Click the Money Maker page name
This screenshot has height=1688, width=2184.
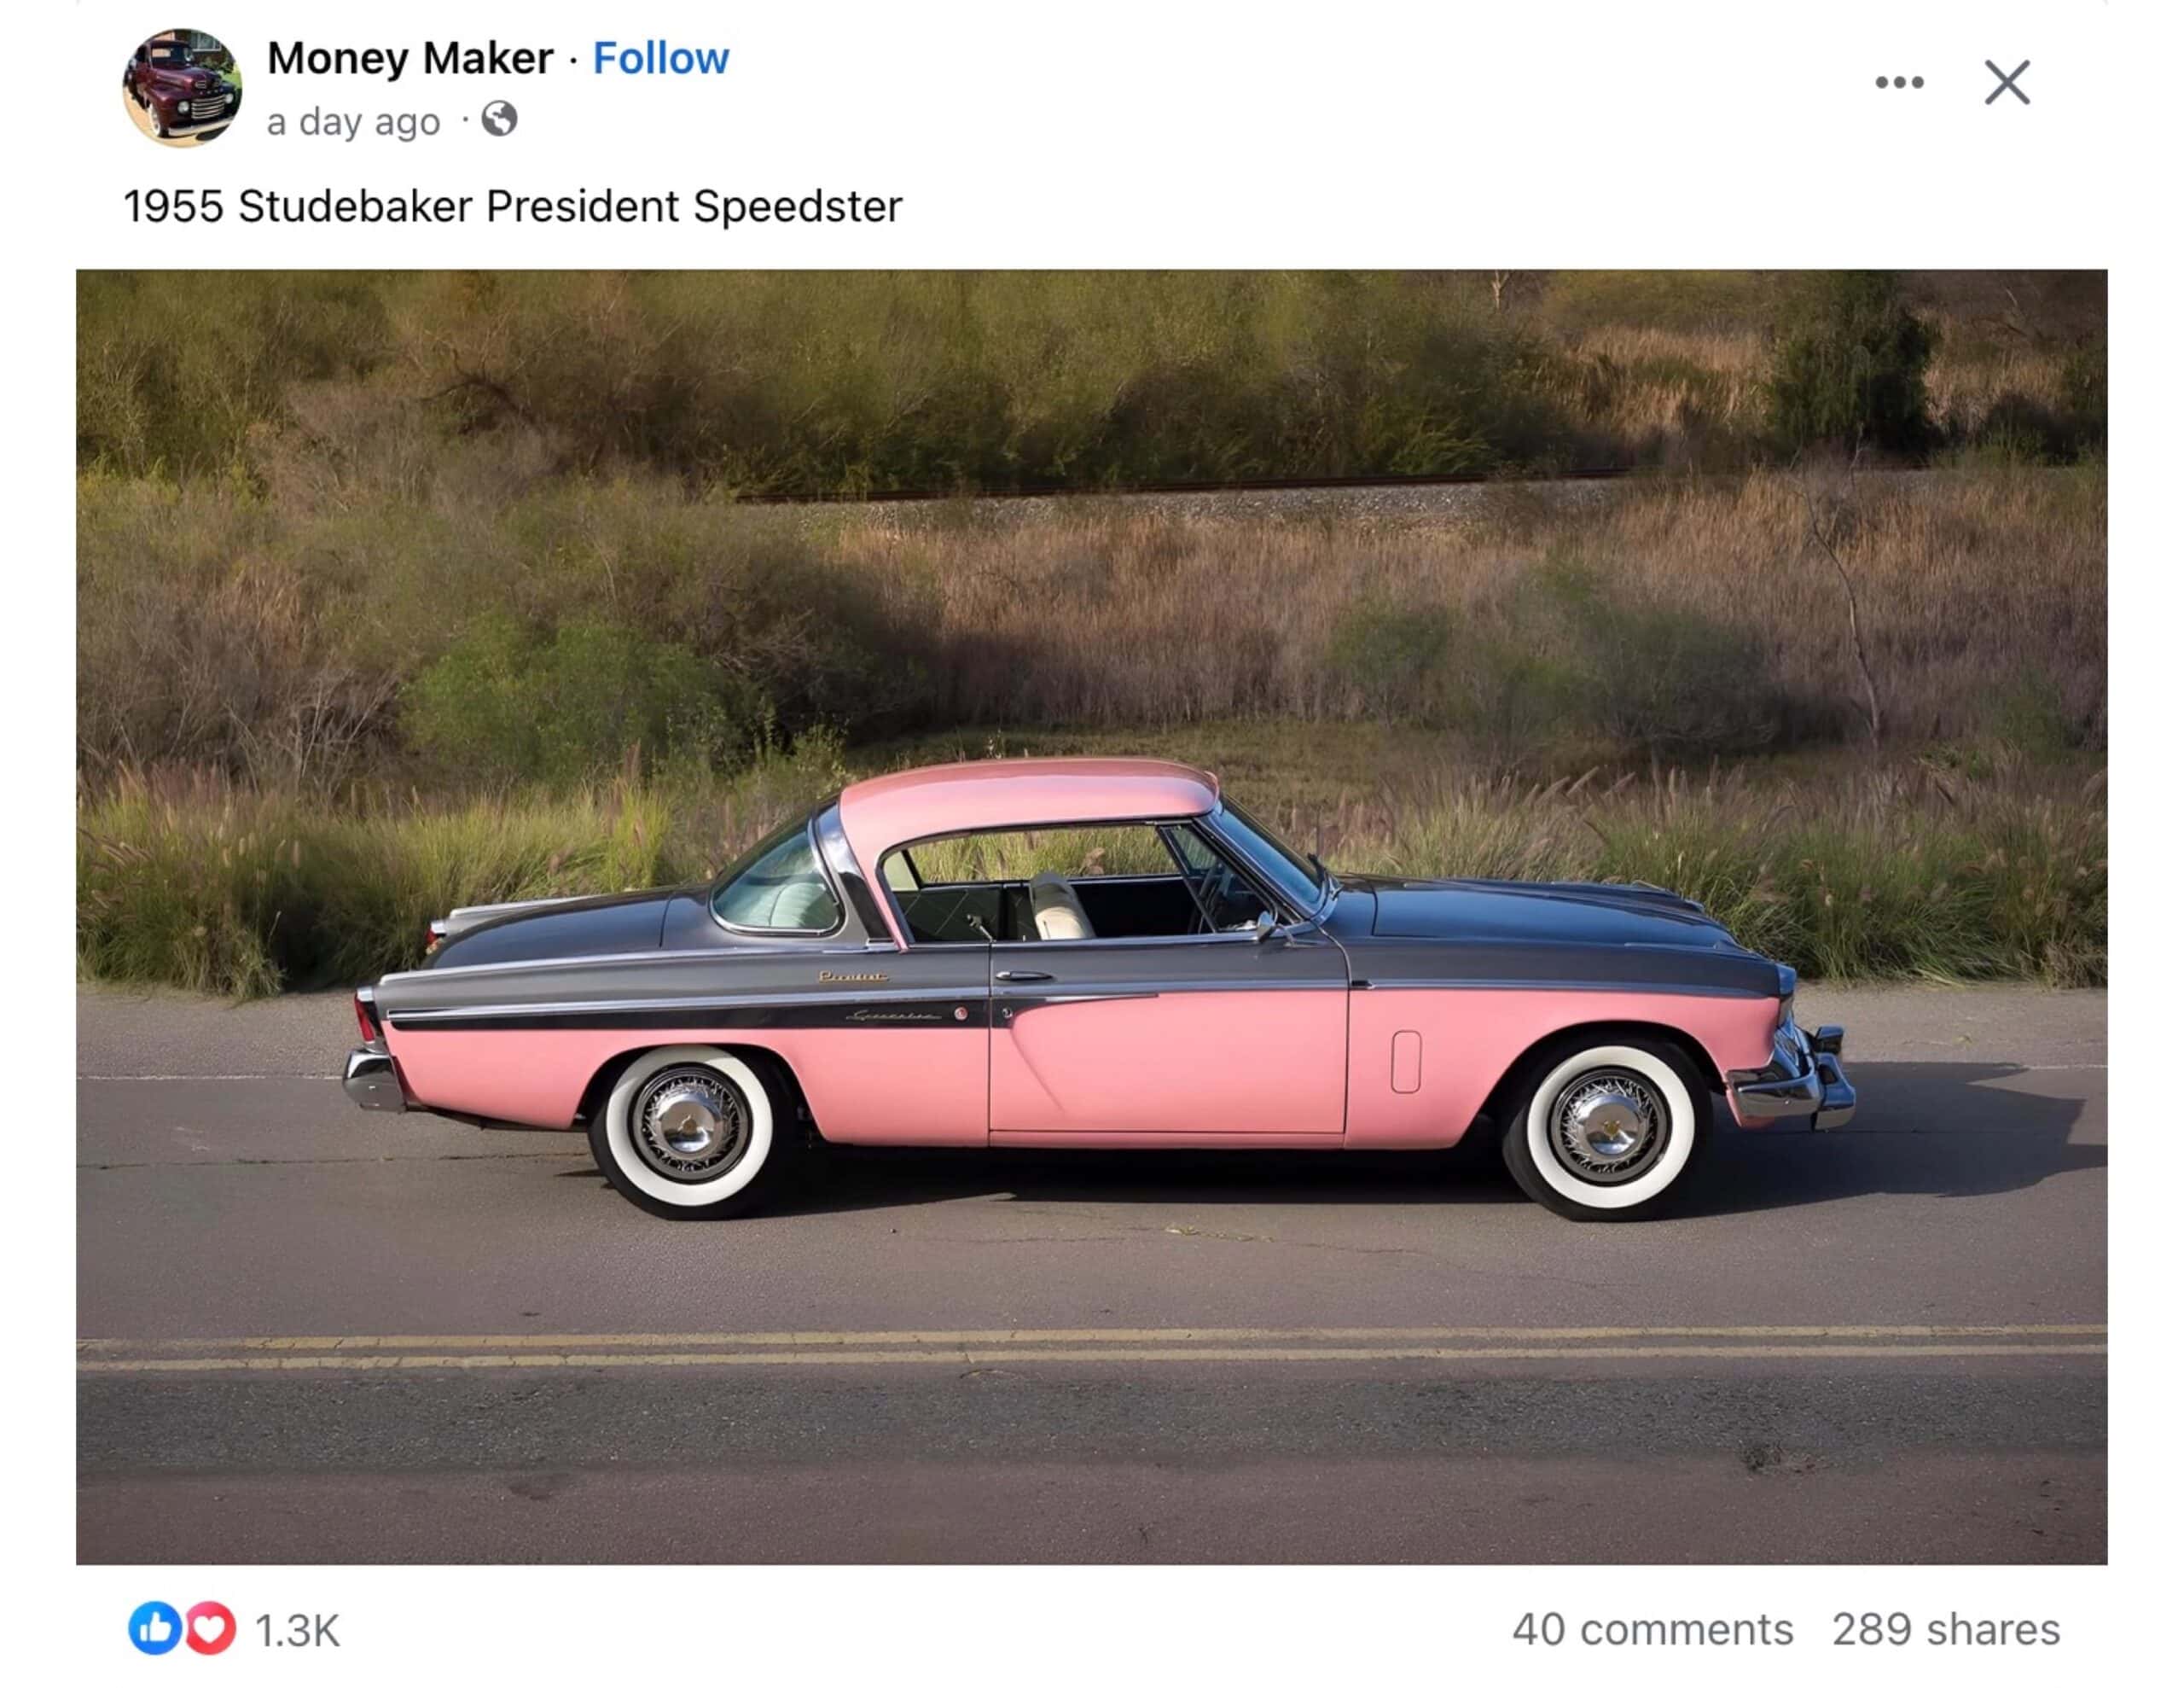tap(410, 58)
